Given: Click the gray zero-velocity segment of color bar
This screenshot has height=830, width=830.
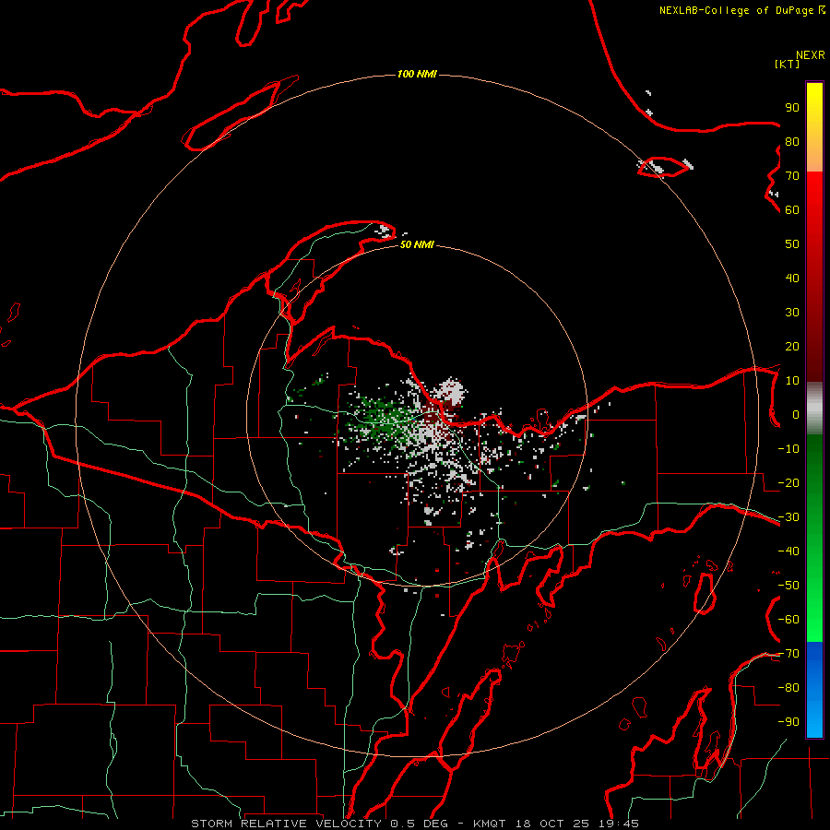Looking at the screenshot, I should tap(814, 409).
